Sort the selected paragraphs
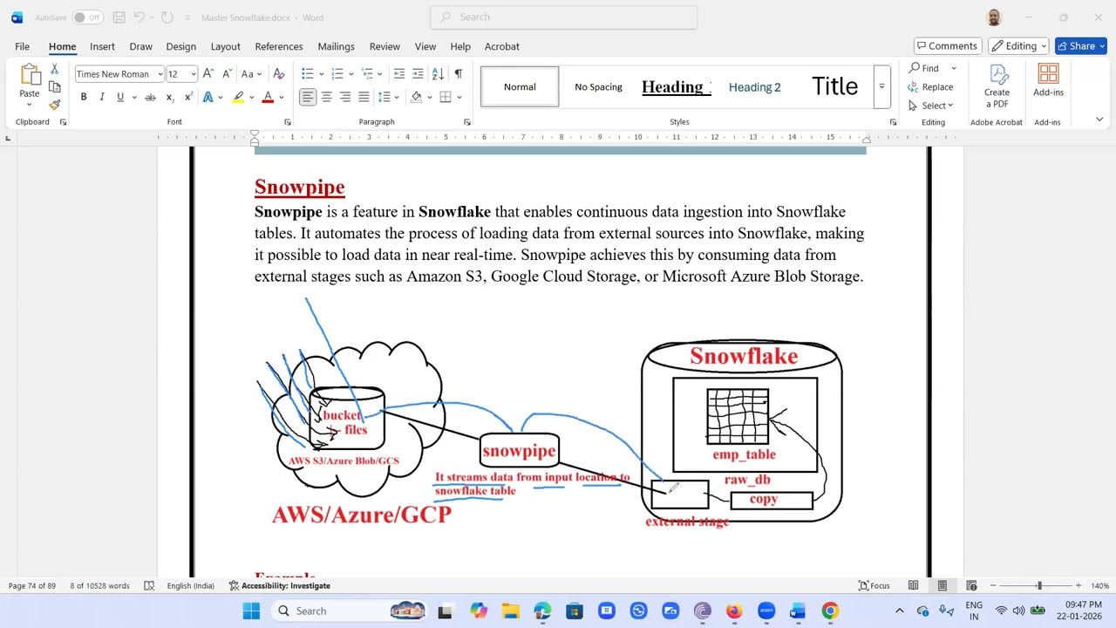Image resolution: width=1116 pixels, height=628 pixels. tap(438, 74)
